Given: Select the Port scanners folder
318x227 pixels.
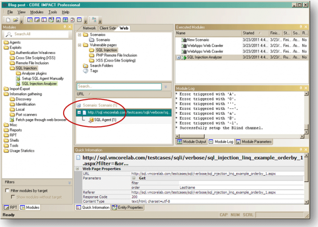Looking at the screenshot, I should (x=24, y=115).
